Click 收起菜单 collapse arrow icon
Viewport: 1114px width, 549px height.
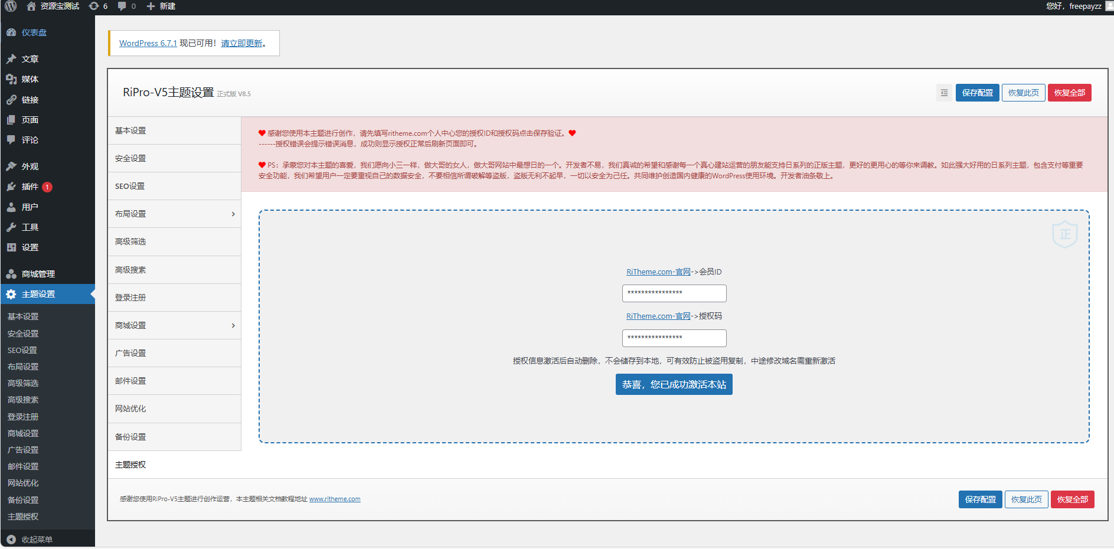pos(11,540)
